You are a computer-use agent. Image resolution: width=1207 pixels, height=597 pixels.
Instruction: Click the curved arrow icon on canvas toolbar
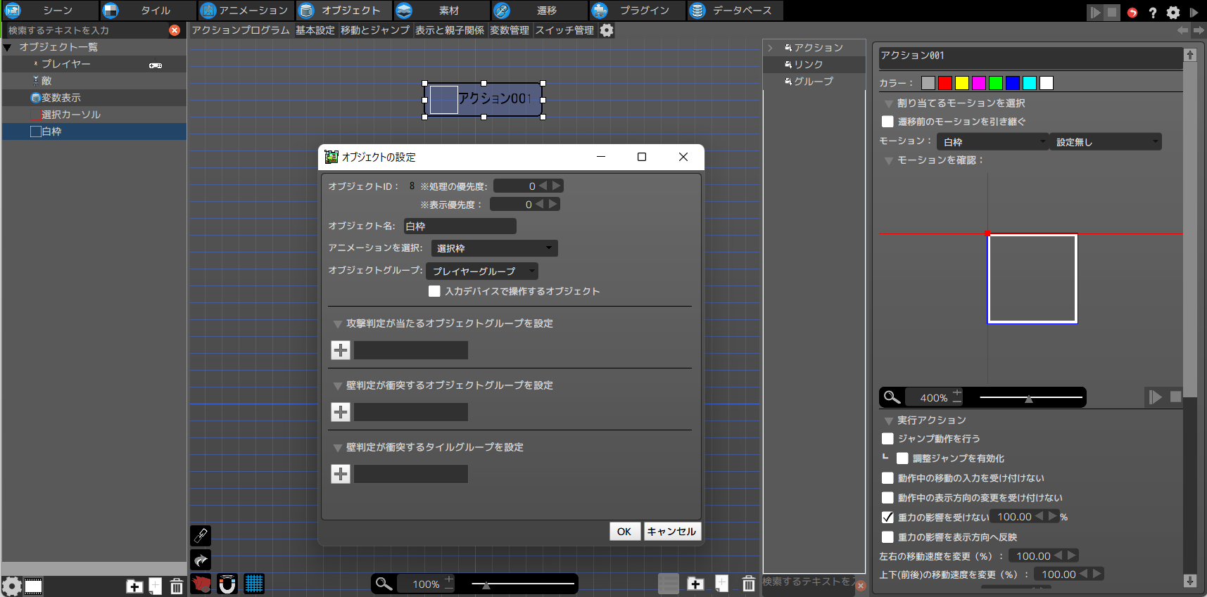coord(201,560)
